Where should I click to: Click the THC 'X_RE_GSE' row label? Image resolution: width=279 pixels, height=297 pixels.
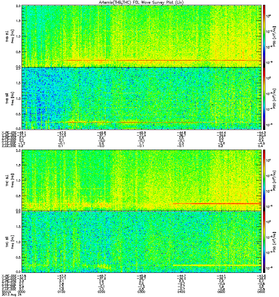point(9,276)
